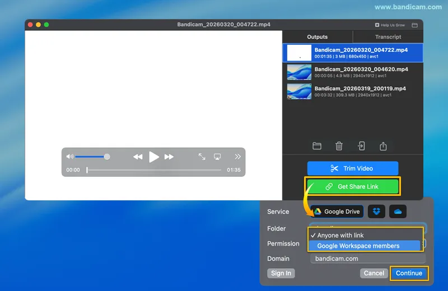Click the scissors icon on Trim Video
The height and width of the screenshot is (291, 448).
[x=334, y=168]
